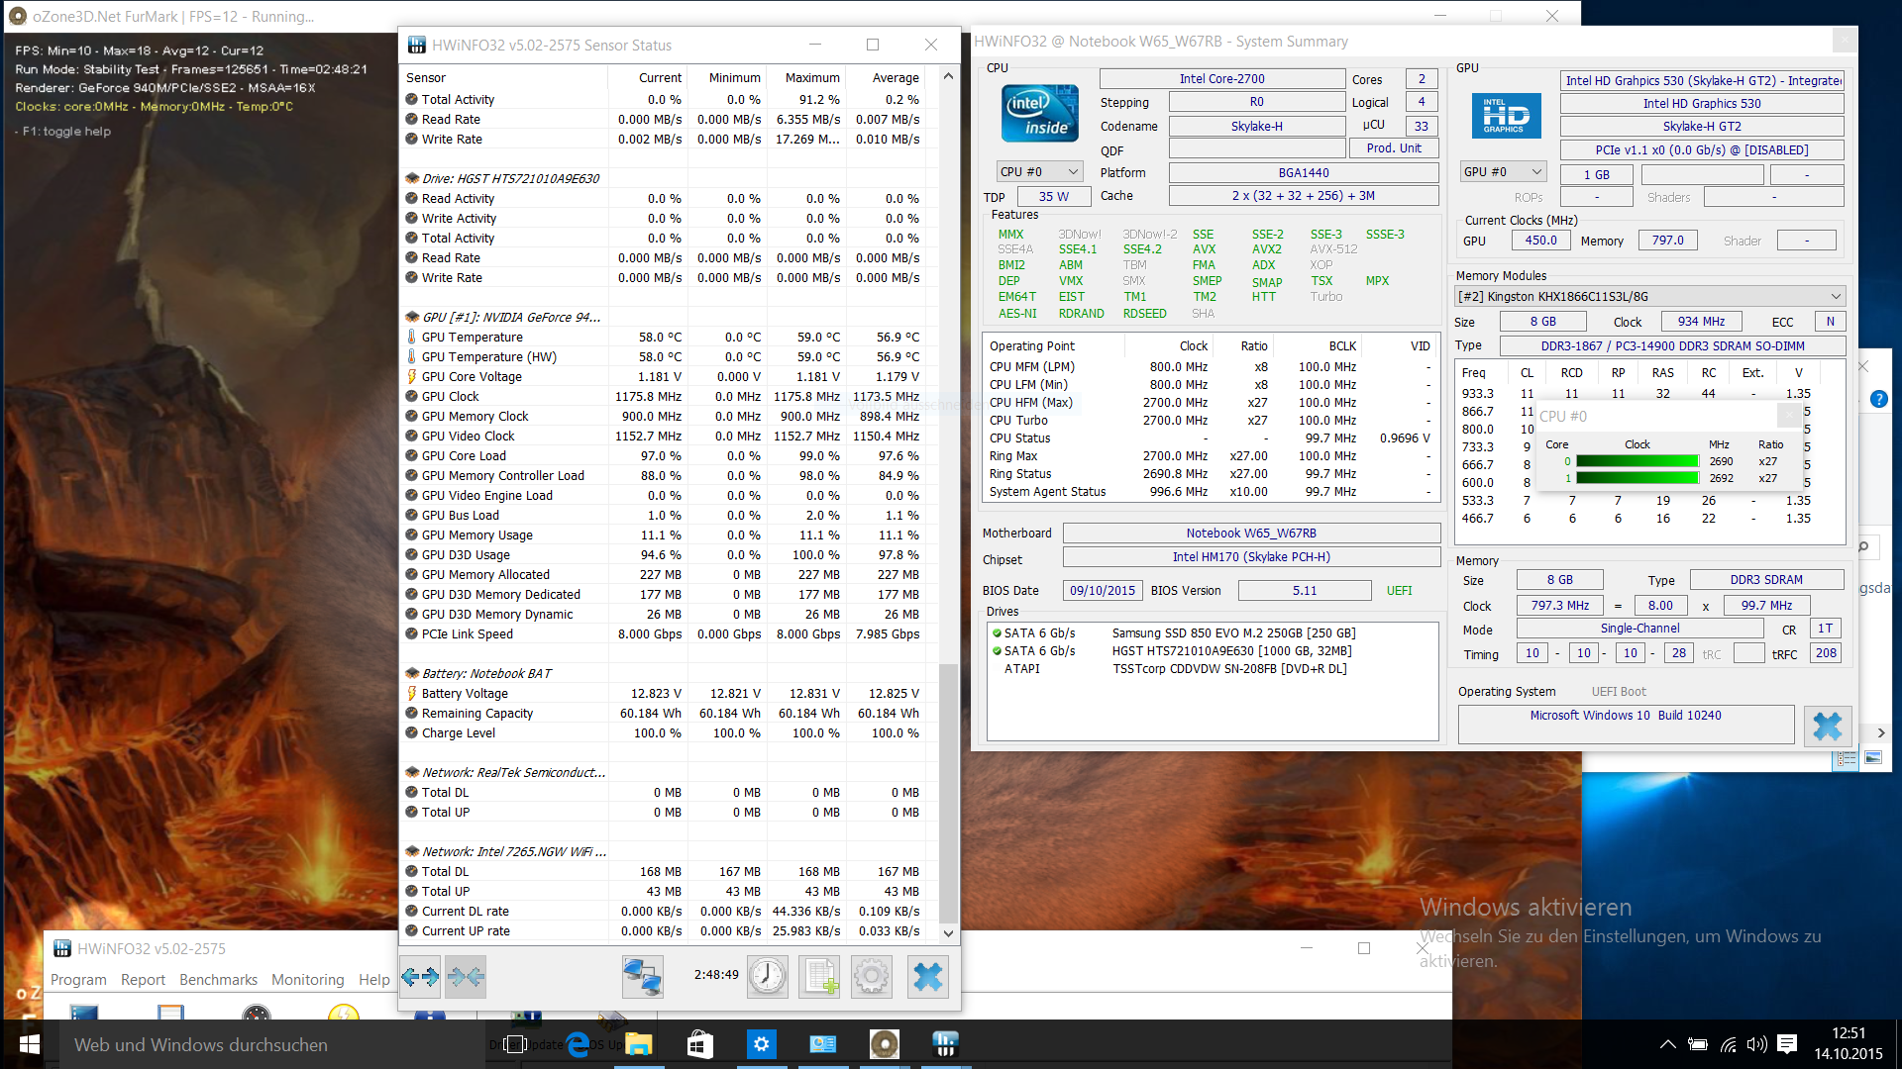
Task: Open Microsoft Edge from taskbar
Action: [x=578, y=1044]
